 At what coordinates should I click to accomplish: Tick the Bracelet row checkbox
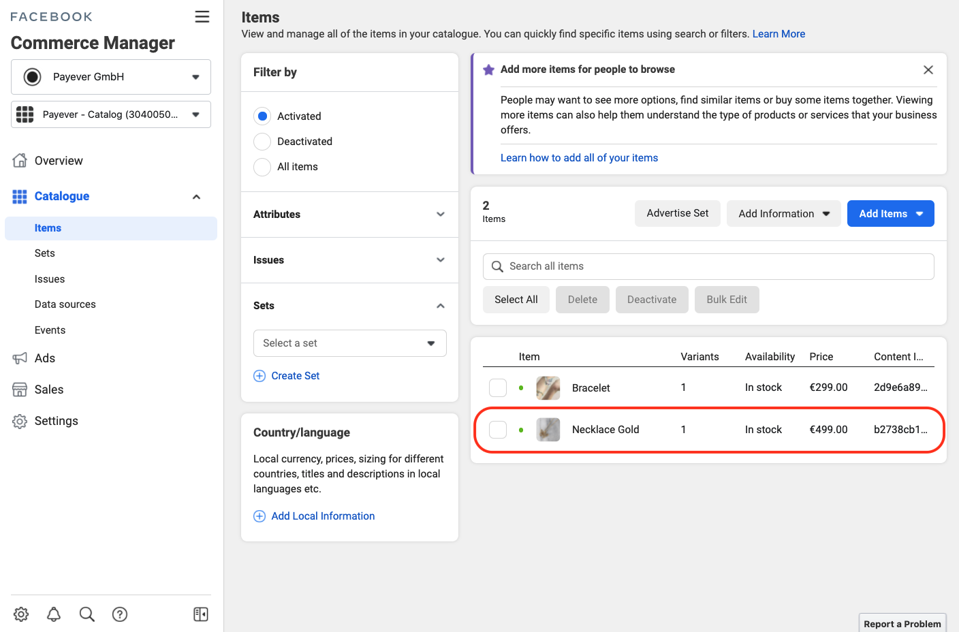[x=498, y=388]
